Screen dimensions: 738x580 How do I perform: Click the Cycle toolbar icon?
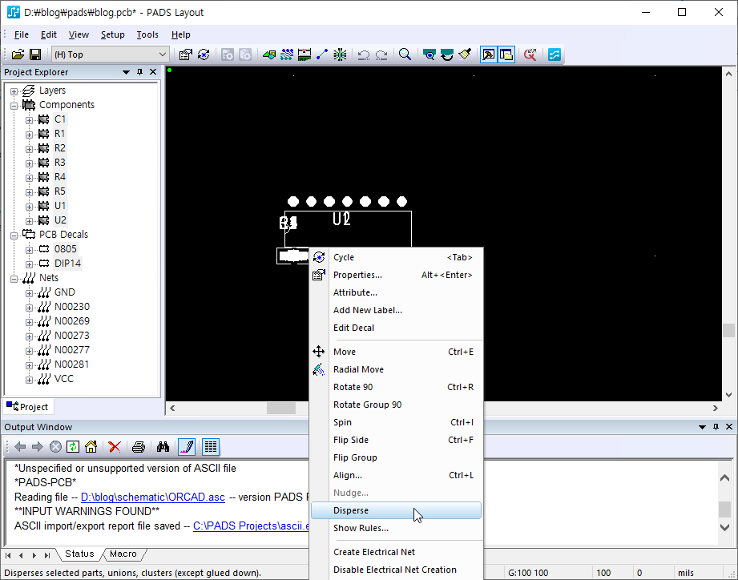[204, 54]
